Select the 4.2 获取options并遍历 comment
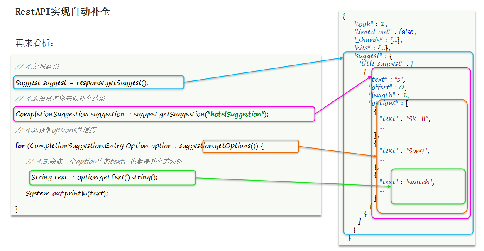This screenshot has width=484, height=251. tap(56, 130)
